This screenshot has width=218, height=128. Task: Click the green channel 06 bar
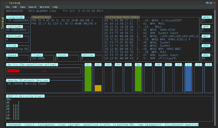pyautogui.click(x=138, y=79)
